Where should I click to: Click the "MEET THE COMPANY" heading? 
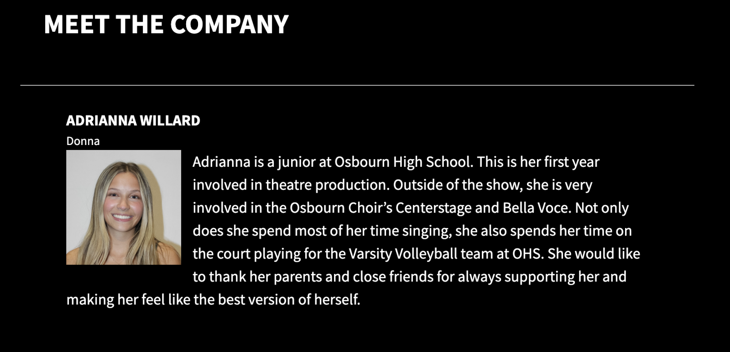pyautogui.click(x=166, y=24)
